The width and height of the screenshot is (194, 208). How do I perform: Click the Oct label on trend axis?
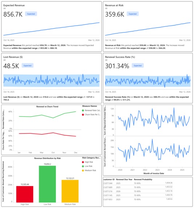(x=53, y=153)
